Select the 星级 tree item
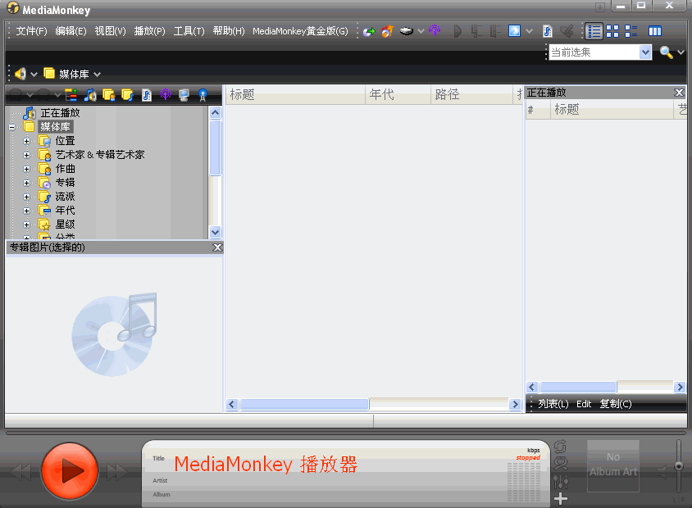Screen dimensions: 692x508 coord(65,225)
